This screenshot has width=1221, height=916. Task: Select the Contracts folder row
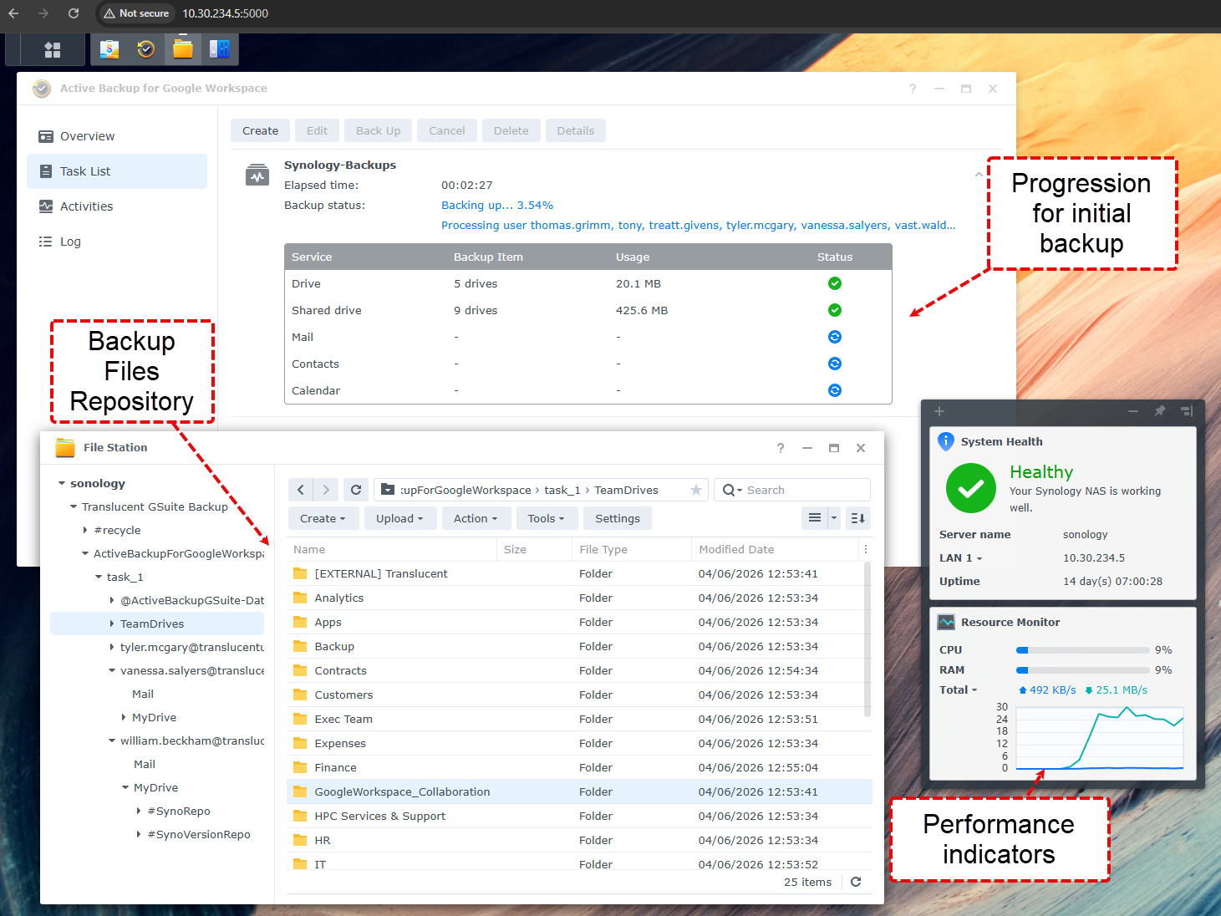click(579, 670)
